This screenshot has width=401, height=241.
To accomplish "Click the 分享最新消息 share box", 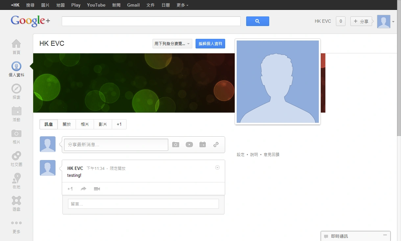I will (x=116, y=145).
